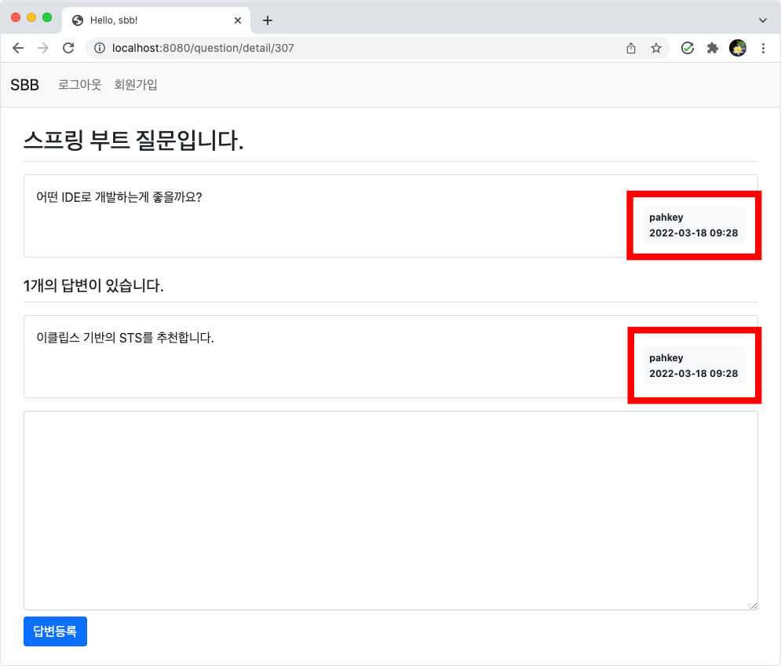Screen dimensions: 781x666
Task: Open a new tab with the plus button
Action: [x=268, y=20]
